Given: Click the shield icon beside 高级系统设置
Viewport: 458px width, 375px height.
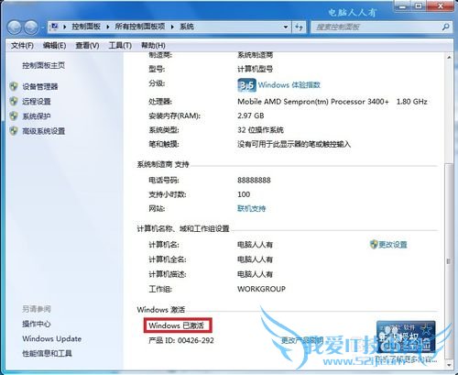Looking at the screenshot, I should (14, 131).
